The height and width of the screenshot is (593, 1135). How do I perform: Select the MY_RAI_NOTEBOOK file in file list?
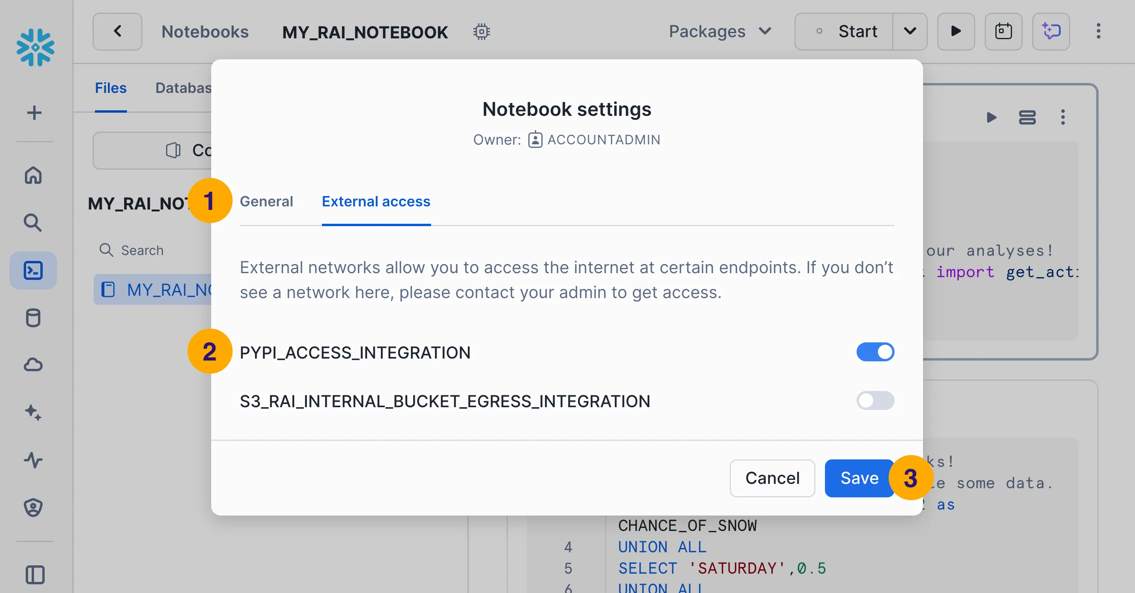coord(153,290)
